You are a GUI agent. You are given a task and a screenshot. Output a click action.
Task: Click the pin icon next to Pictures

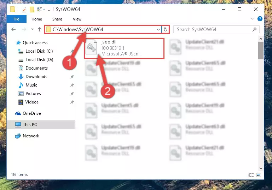point(72,94)
